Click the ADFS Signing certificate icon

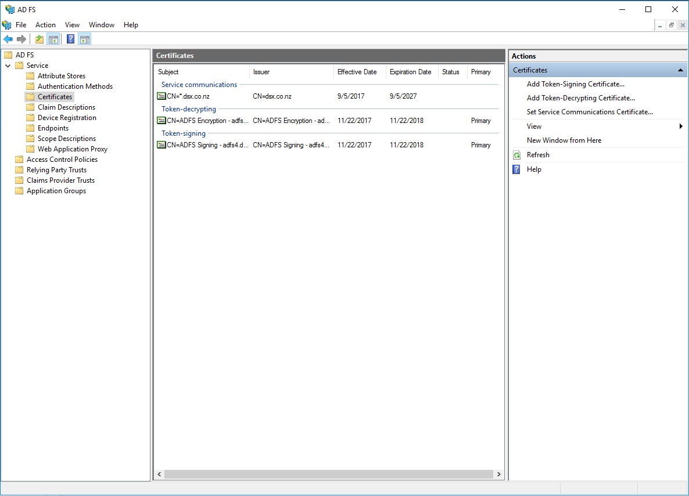coord(162,145)
